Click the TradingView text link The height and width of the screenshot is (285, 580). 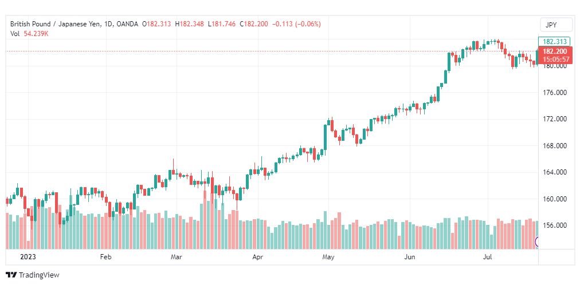39,275
